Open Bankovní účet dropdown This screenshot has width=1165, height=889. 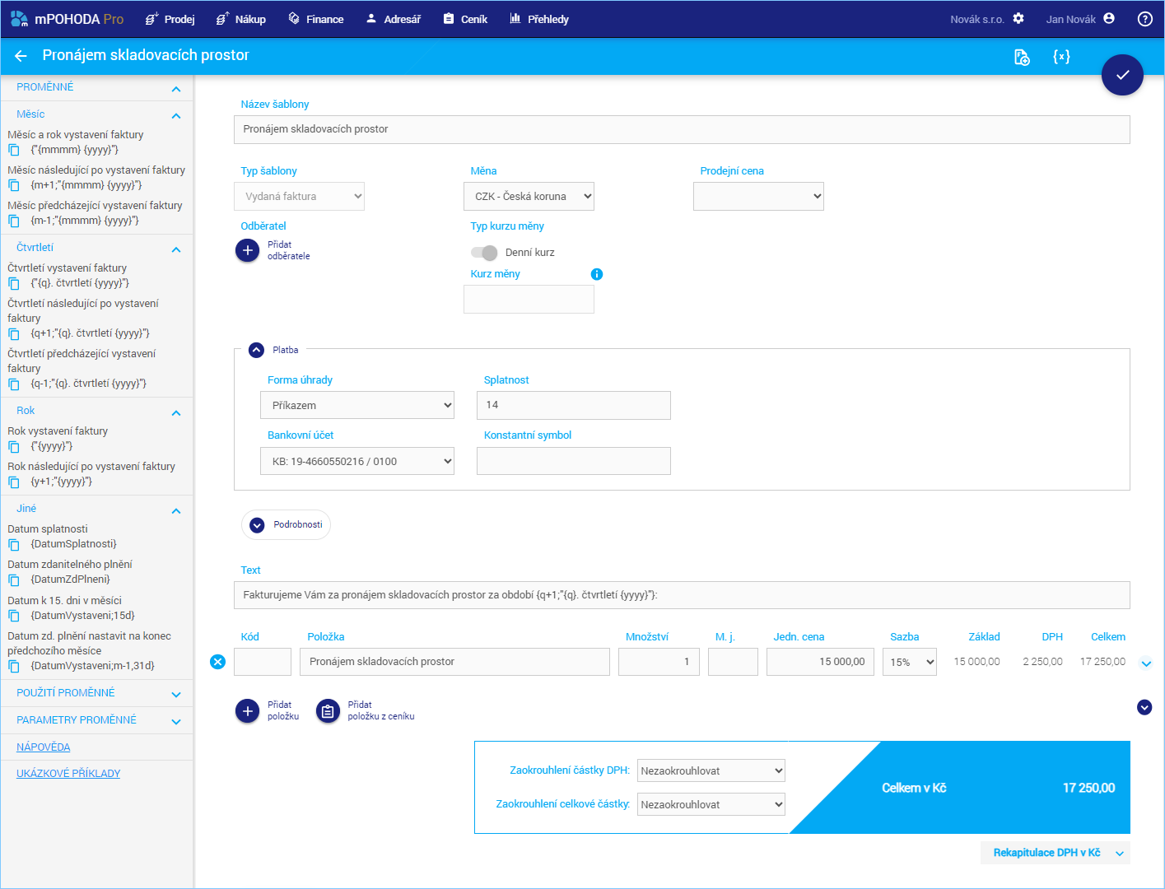(357, 461)
